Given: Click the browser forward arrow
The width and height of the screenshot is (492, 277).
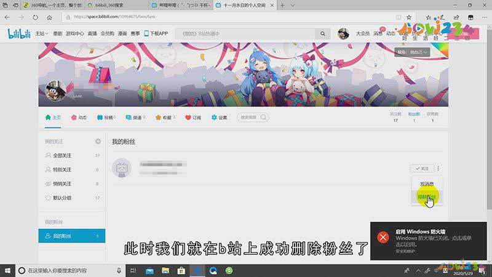Looking at the screenshot, I should tap(22, 17).
